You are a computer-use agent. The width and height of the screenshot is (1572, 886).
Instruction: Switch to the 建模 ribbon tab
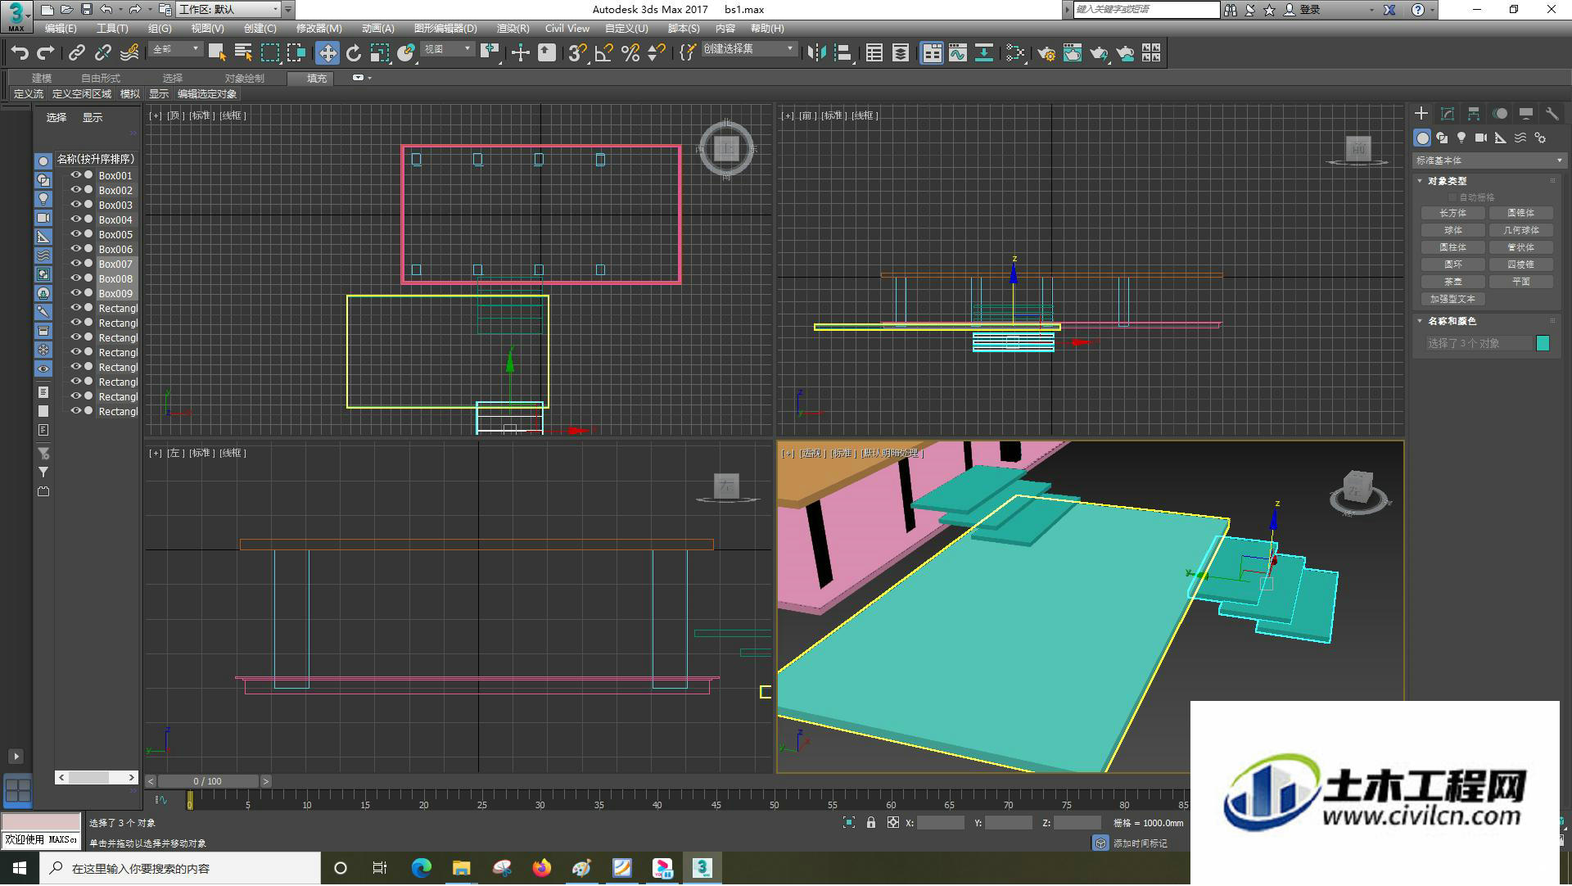[42, 78]
